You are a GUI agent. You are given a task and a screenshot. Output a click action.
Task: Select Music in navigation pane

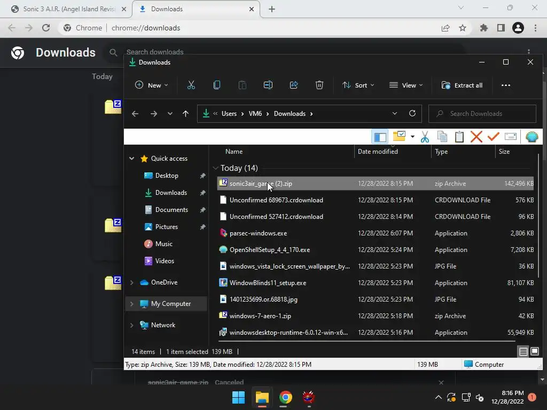(x=163, y=244)
